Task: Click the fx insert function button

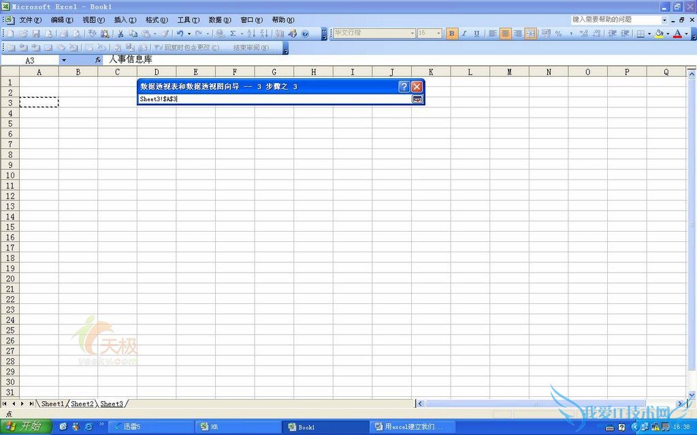Action: coord(98,60)
